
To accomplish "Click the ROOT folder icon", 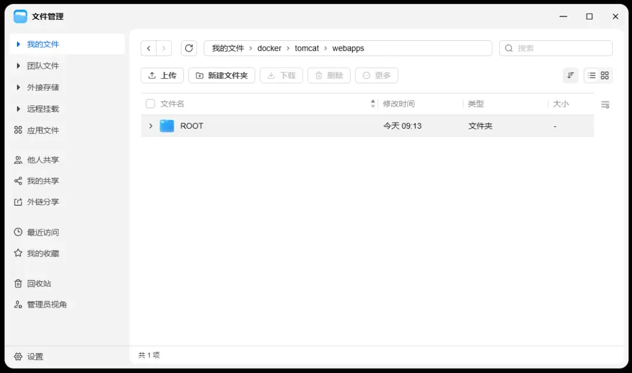I will click(x=167, y=126).
